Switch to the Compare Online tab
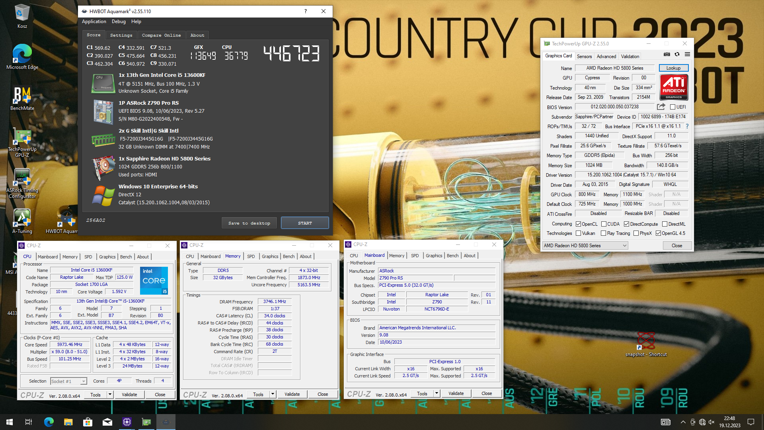764x430 pixels. (161, 35)
